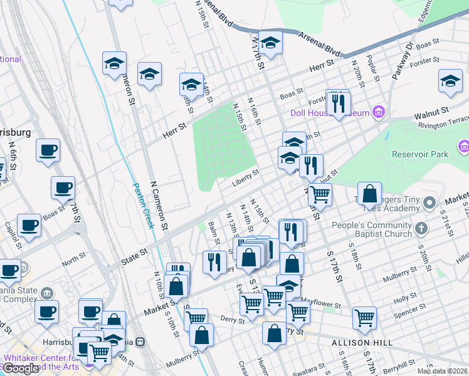Screen dimensions: 469x376
Task: Select the Swatara St label
Action: 308,370
